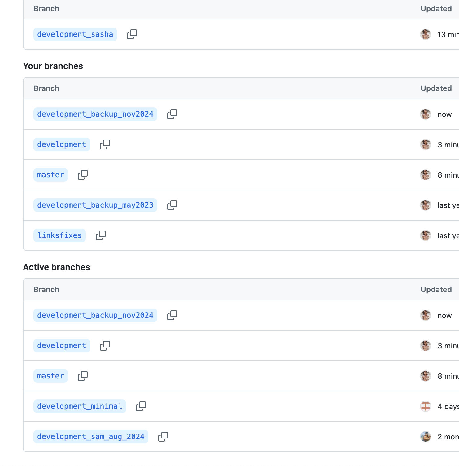This screenshot has width=459, height=466.
Task: Copy development branch name under Your branches
Action: (105, 145)
